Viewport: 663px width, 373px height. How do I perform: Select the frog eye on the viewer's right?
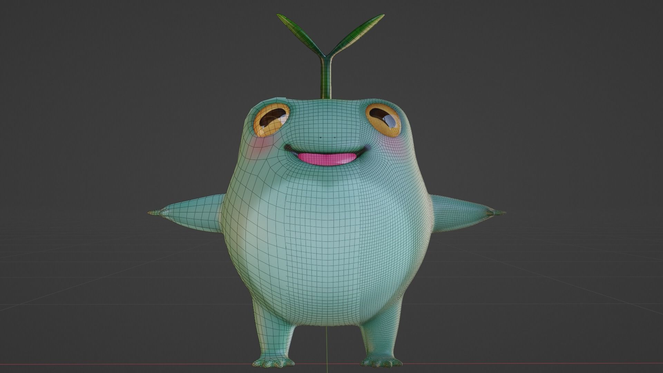383,121
